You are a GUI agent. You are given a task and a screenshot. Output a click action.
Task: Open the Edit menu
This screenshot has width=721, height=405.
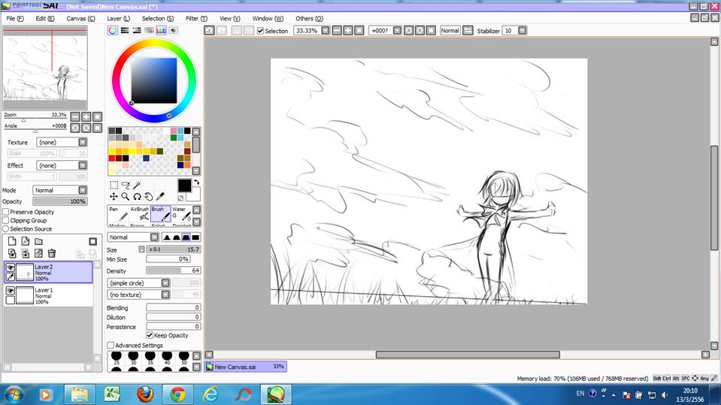click(x=44, y=18)
